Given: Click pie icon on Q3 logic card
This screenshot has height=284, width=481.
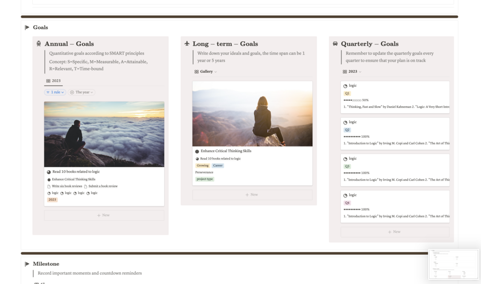Looking at the screenshot, I should (346, 159).
